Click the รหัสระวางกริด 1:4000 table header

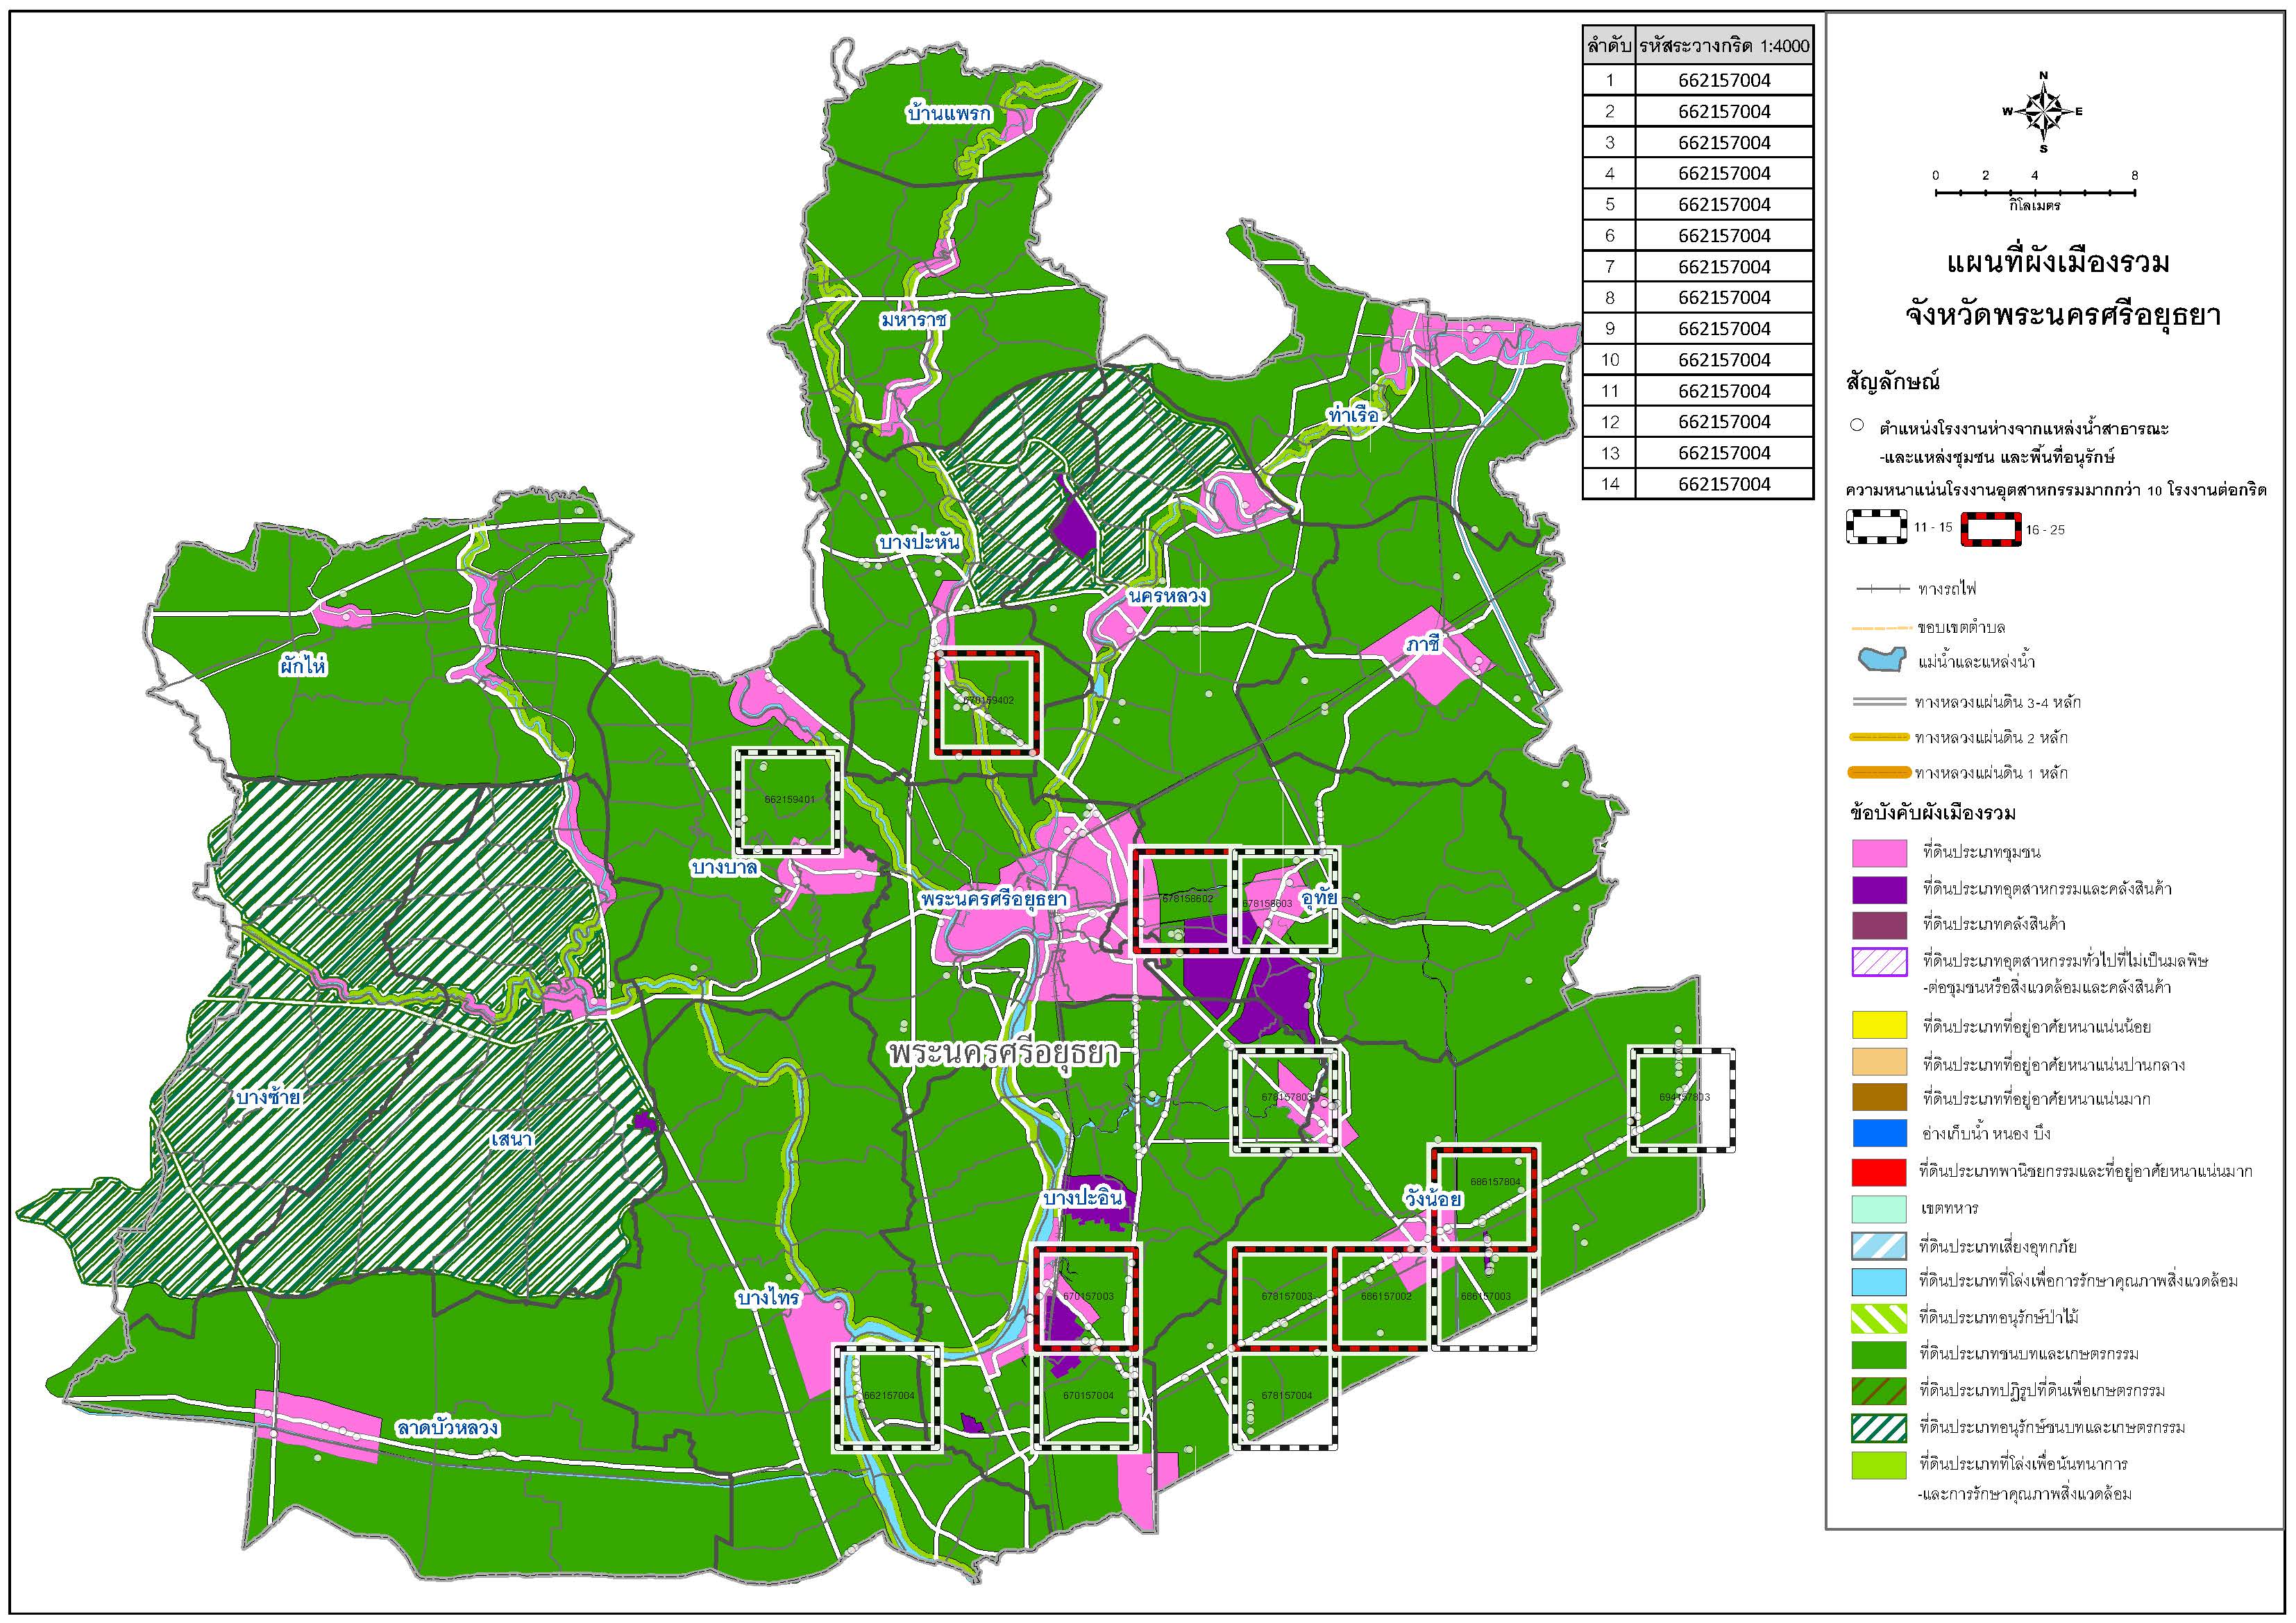1724,46
